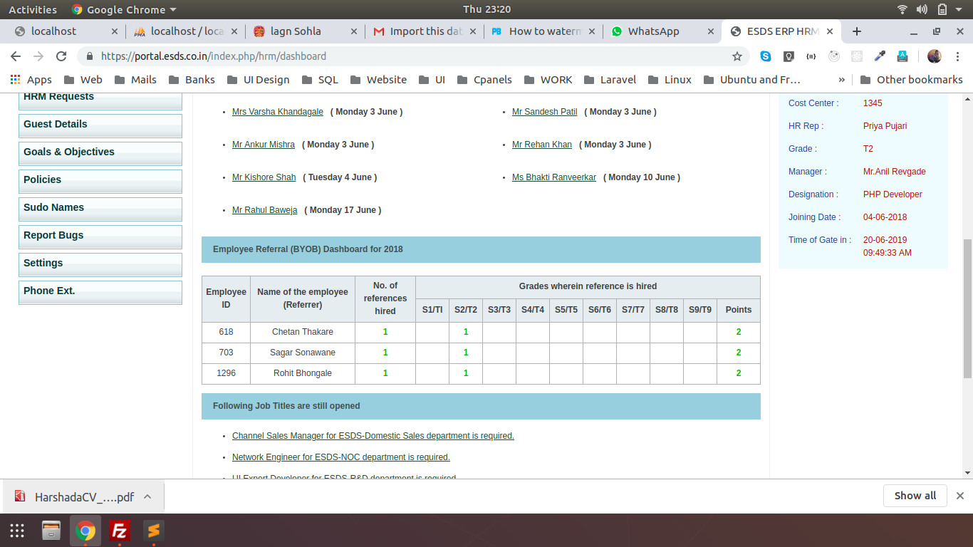Screen dimensions: 973x547
Task: Bookmark this page with the star icon
Action: coord(737,56)
